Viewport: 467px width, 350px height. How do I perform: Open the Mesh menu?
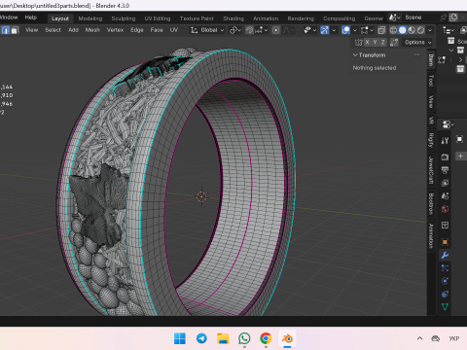tap(92, 30)
